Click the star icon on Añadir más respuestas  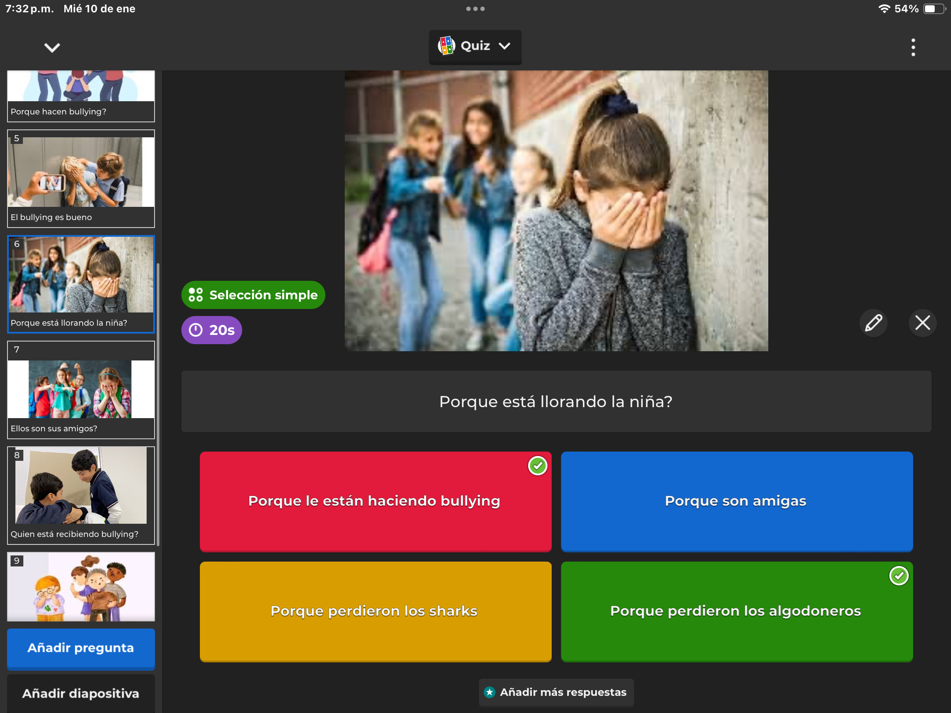coord(489,692)
